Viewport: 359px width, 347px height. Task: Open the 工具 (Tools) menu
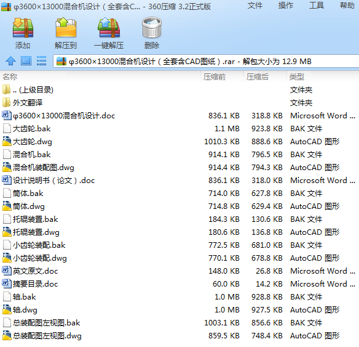tap(317, 6)
